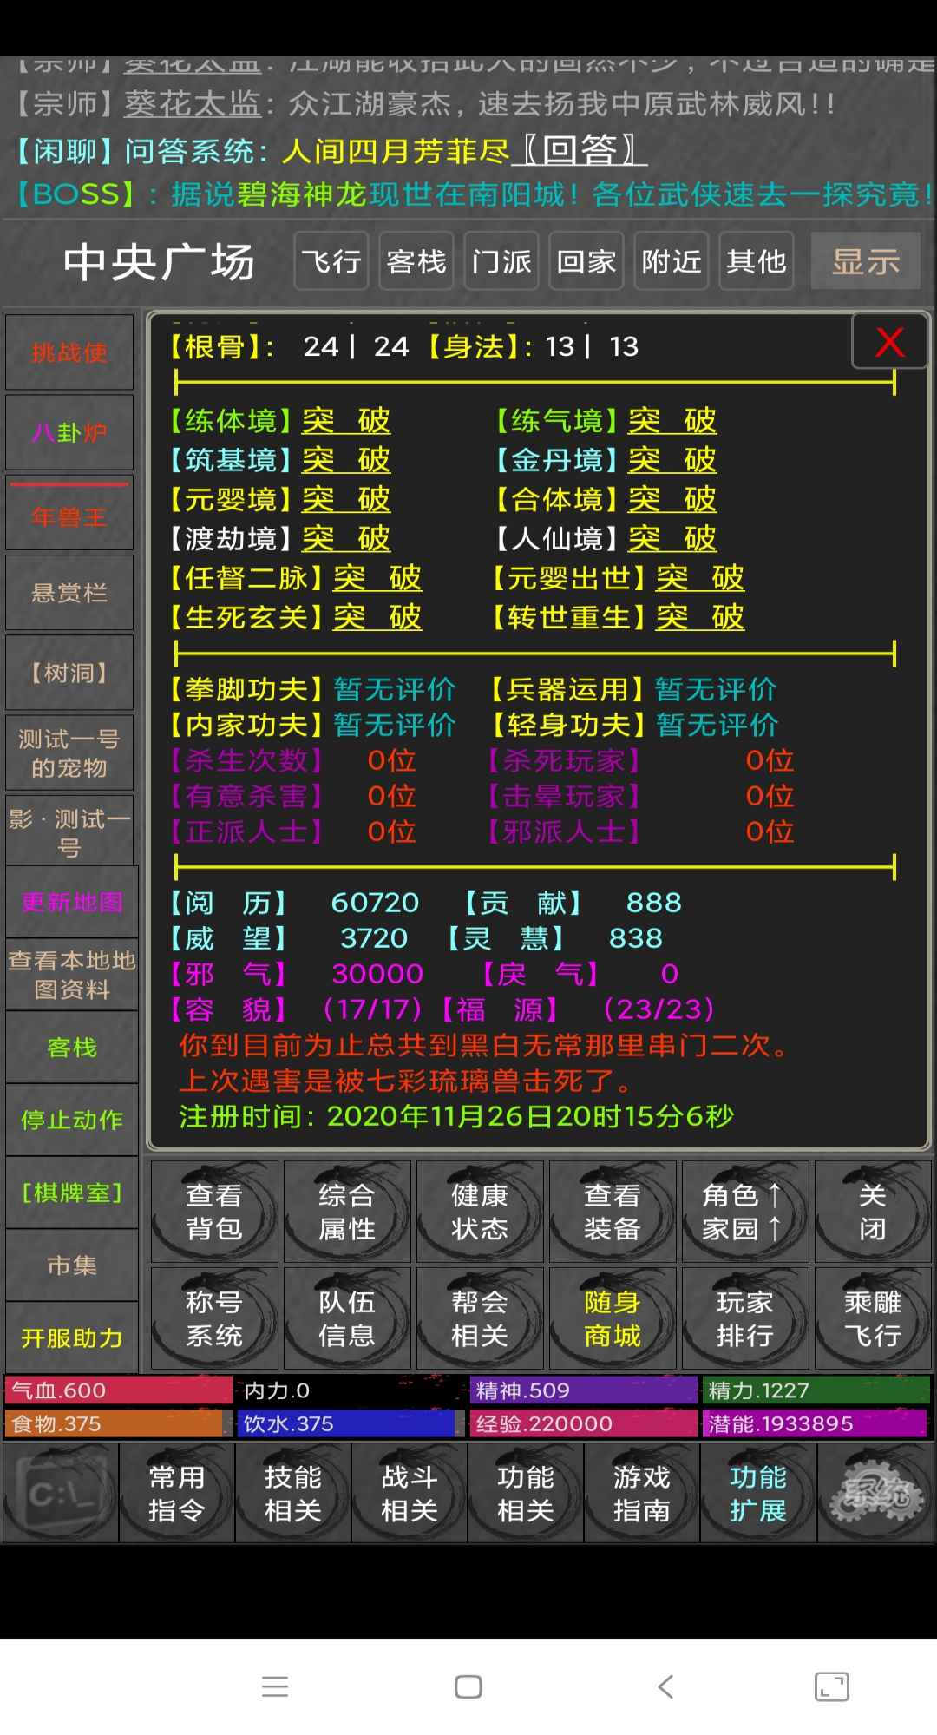Open 队伍信息 button
The height and width of the screenshot is (1735, 937).
tap(347, 1318)
